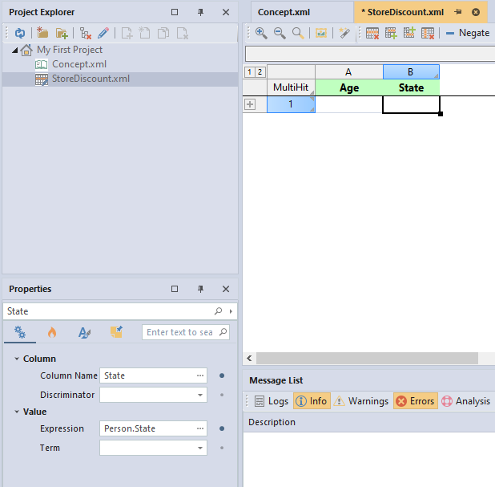
Task: Collapse the My First Project tree node
Action: point(15,50)
